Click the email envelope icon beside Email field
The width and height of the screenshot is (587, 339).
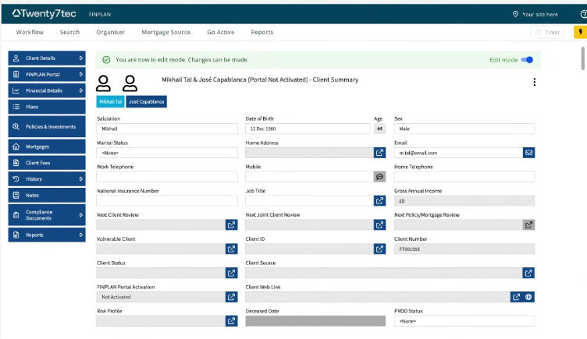[528, 153]
